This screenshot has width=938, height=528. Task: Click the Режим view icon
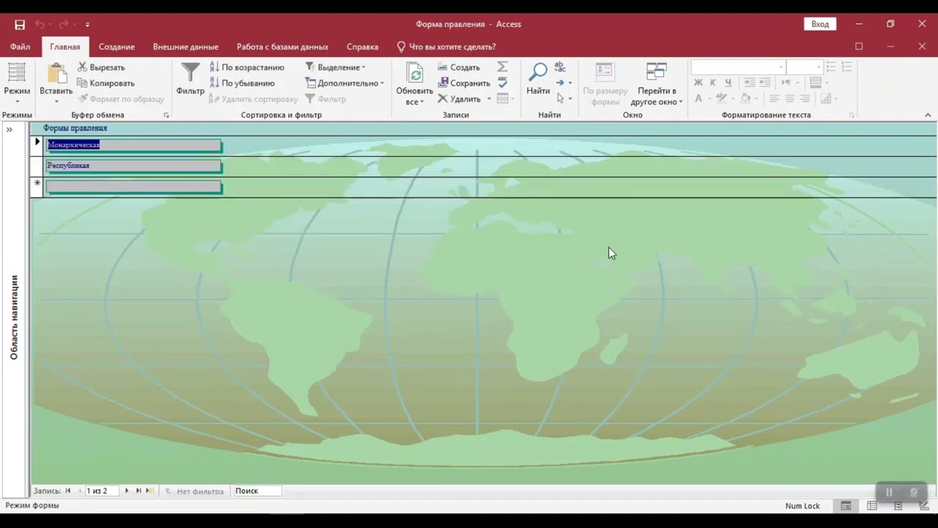[16, 73]
